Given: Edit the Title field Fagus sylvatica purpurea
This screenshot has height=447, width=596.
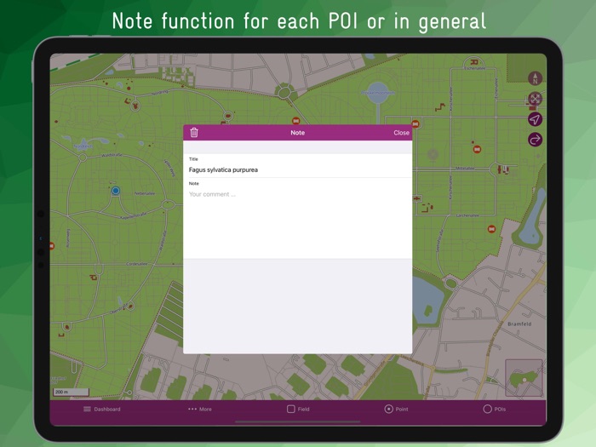Looking at the screenshot, I should coord(297,169).
